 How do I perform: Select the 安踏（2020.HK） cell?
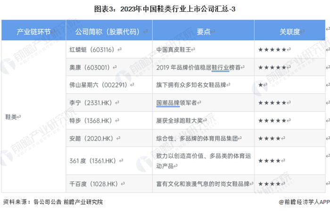coord(109,138)
